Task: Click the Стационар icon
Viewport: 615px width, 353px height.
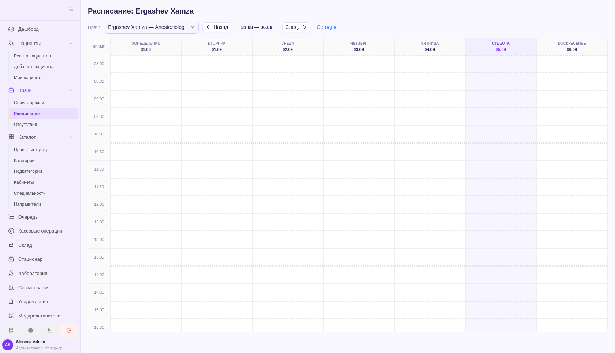Action: pos(11,259)
